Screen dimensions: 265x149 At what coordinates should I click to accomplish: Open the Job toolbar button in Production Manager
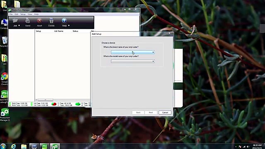[15, 22]
